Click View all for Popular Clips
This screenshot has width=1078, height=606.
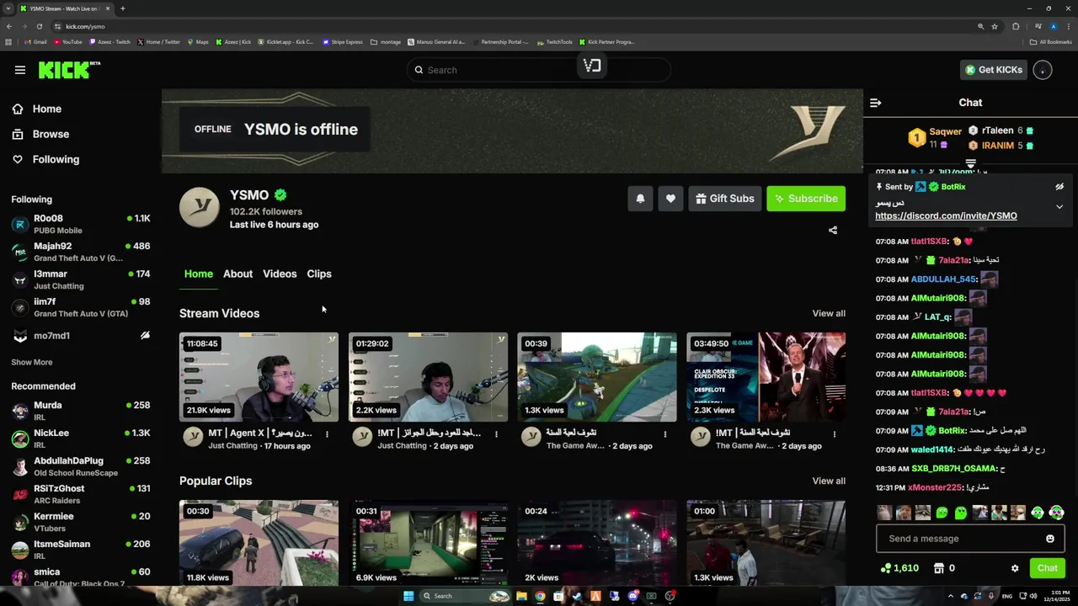pos(829,481)
